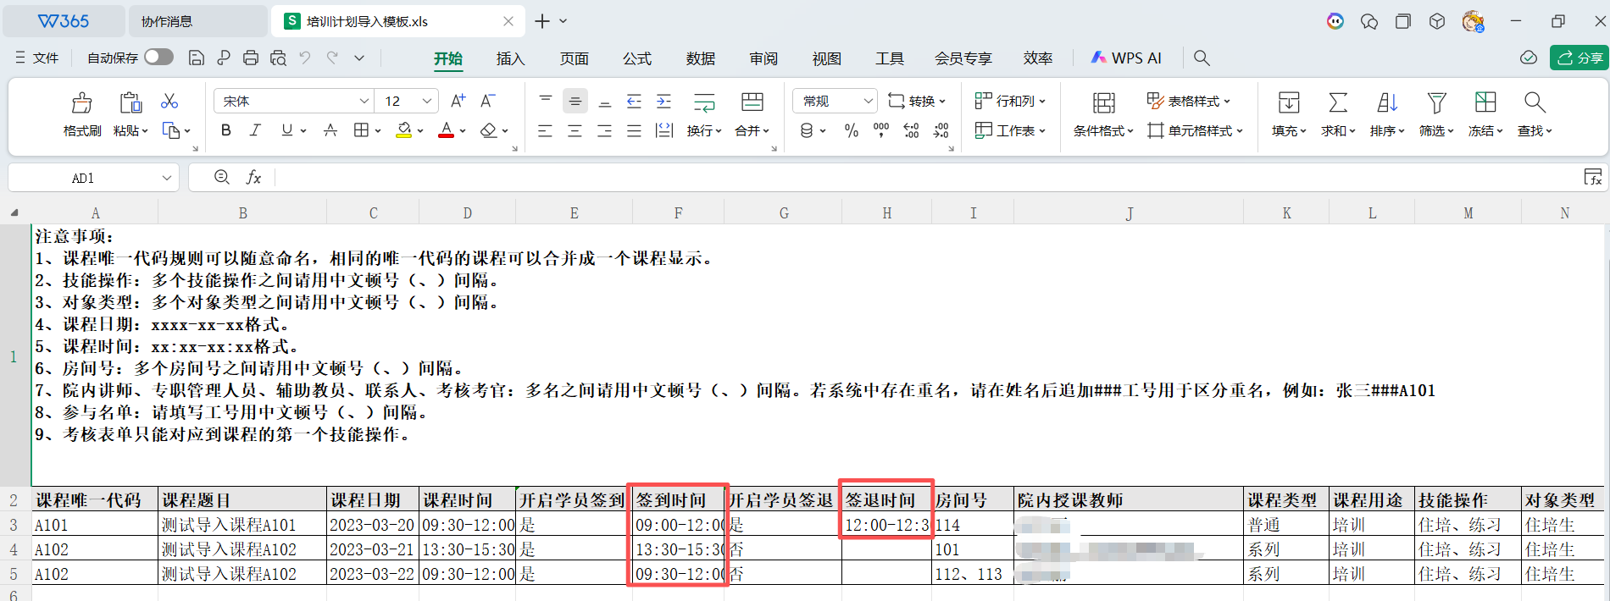Click the undo arrow icon
Screen dimensions: 1610x601
pyautogui.click(x=305, y=58)
